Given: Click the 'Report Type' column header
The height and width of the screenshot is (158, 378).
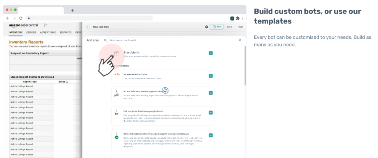Looking at the screenshot, I should tap(30, 82).
